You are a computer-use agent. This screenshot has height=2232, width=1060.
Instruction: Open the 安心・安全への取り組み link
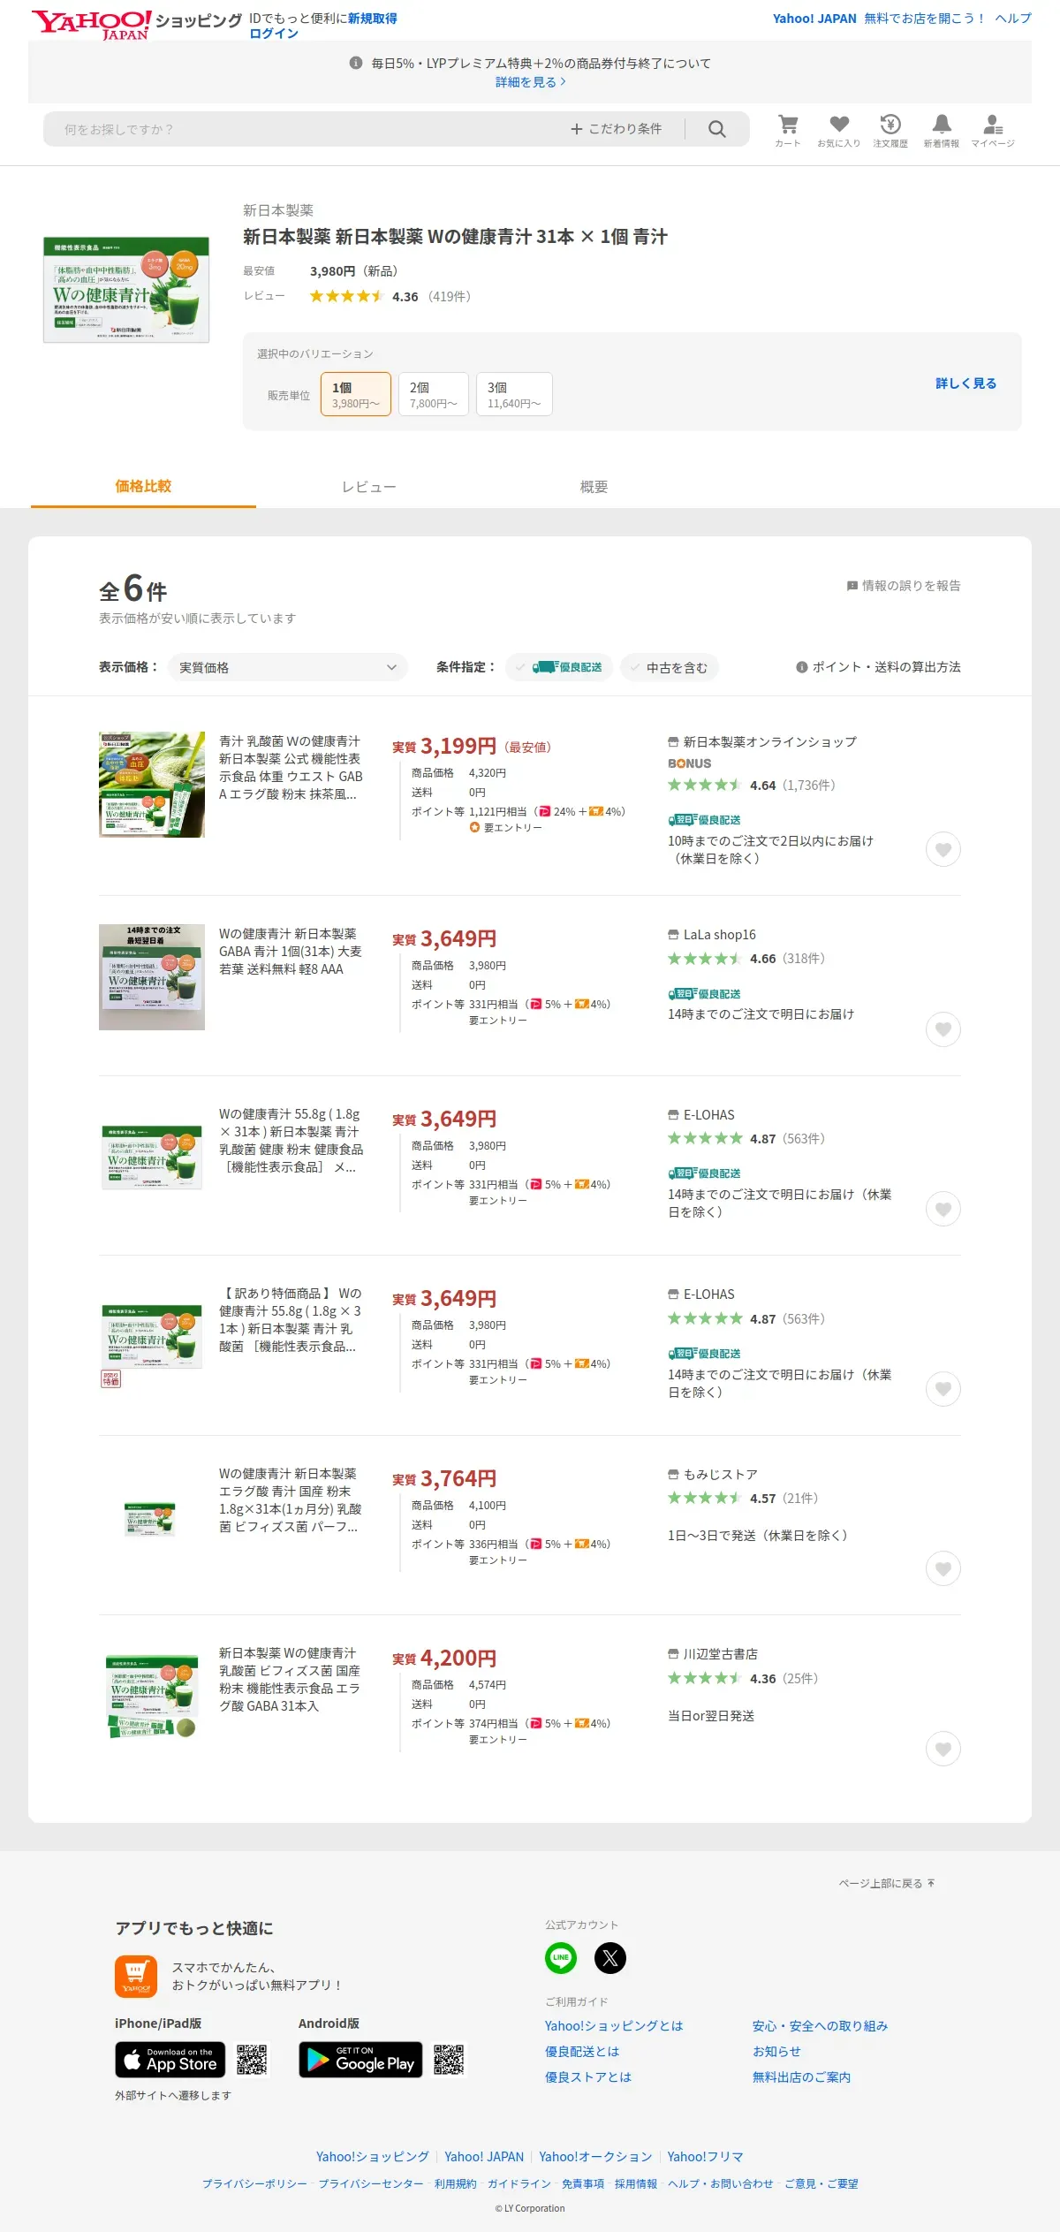[x=820, y=2026]
